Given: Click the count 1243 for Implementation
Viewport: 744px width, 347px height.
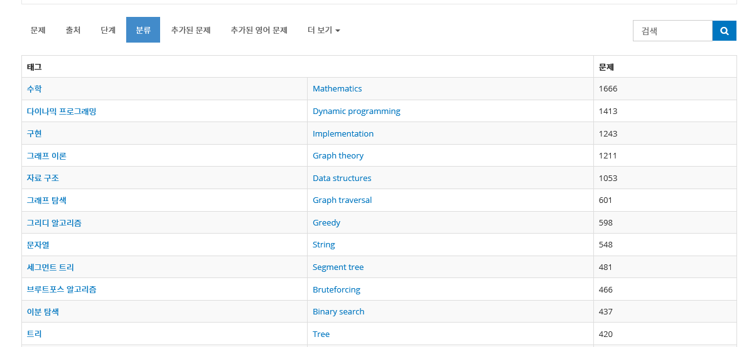Looking at the screenshot, I should tap(608, 133).
